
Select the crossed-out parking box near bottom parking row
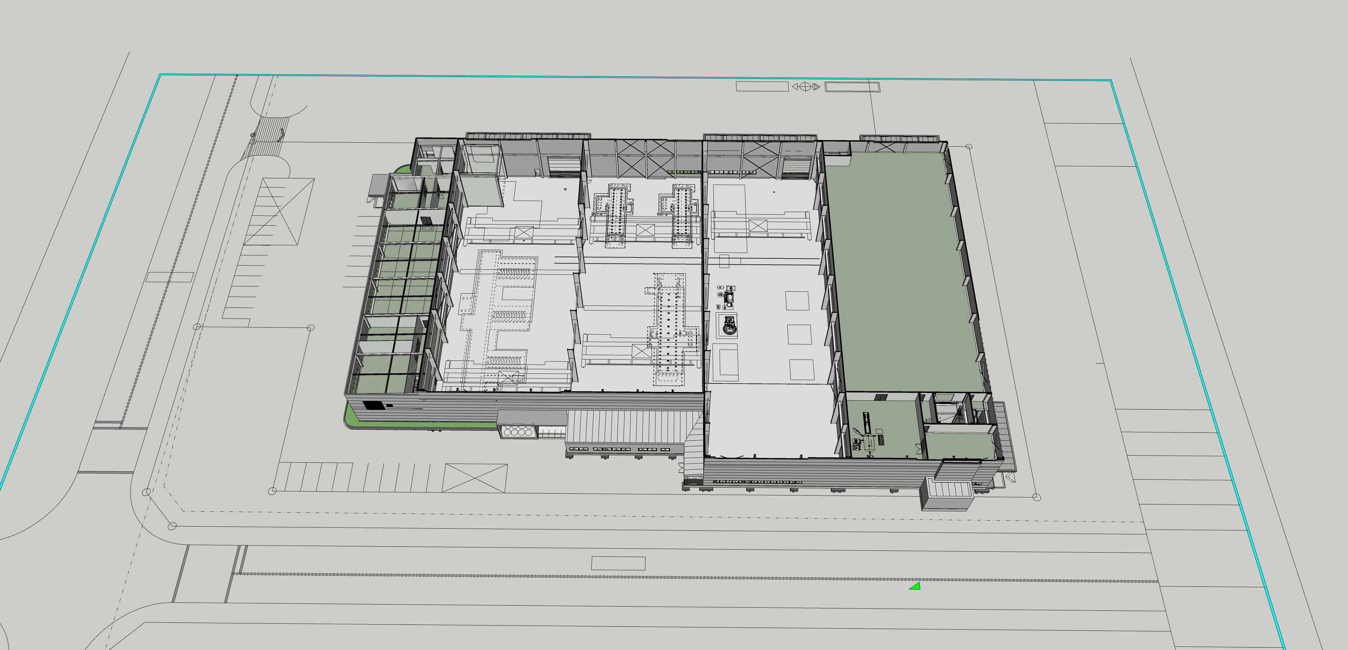pyautogui.click(x=475, y=478)
